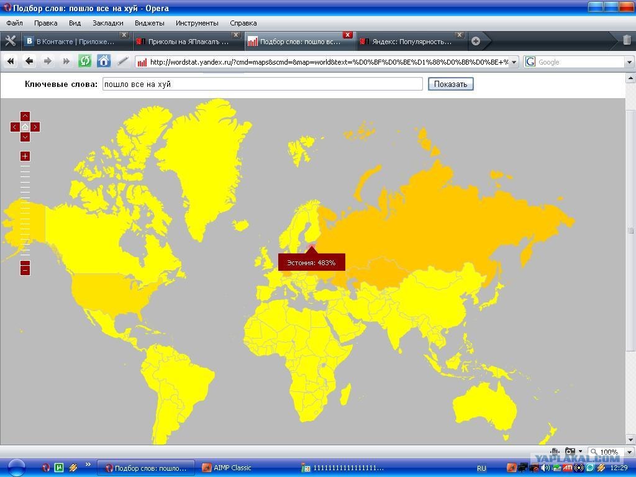Image resolution: width=636 pixels, height=477 pixels.
Task: Open the Вид menu
Action: [75, 23]
